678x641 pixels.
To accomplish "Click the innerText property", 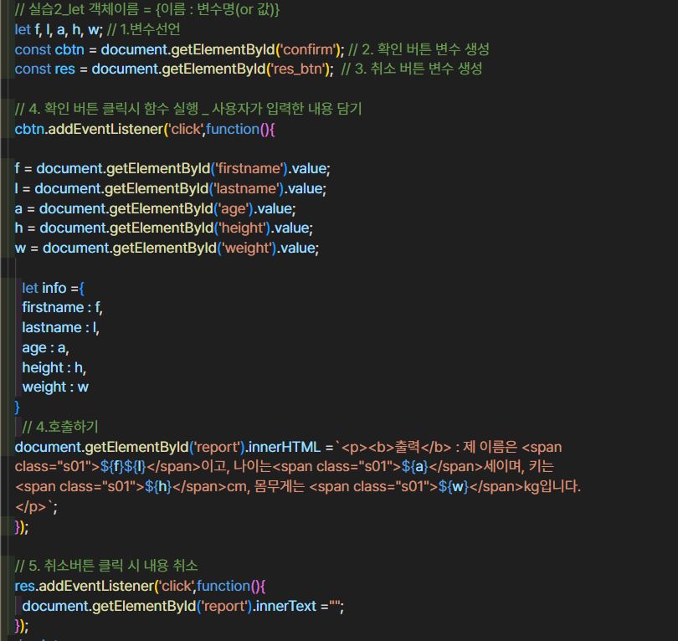I will click(286, 606).
